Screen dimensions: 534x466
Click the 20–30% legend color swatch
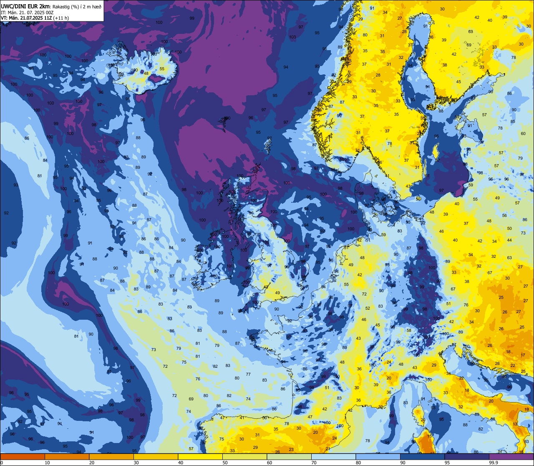click(x=111, y=456)
